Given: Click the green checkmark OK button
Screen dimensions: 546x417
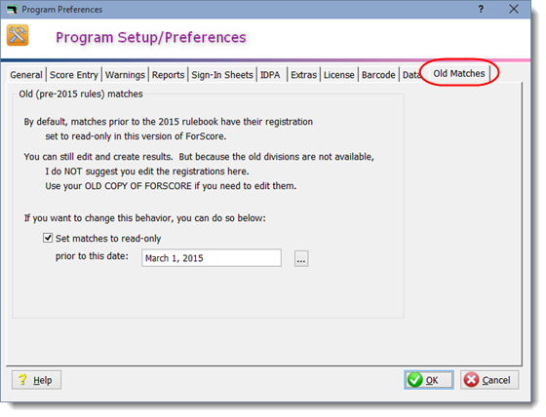Looking at the screenshot, I should tap(429, 380).
